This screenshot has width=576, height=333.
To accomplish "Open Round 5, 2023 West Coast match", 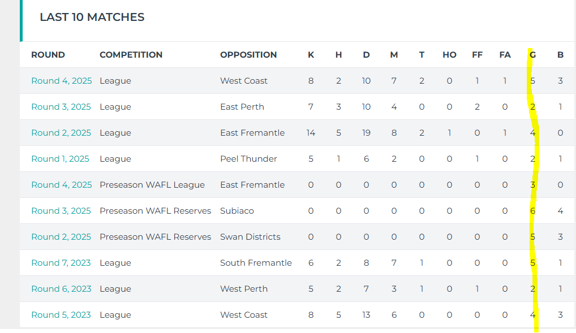I will (x=61, y=315).
